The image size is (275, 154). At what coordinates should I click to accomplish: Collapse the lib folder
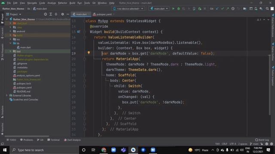click(x=10, y=43)
